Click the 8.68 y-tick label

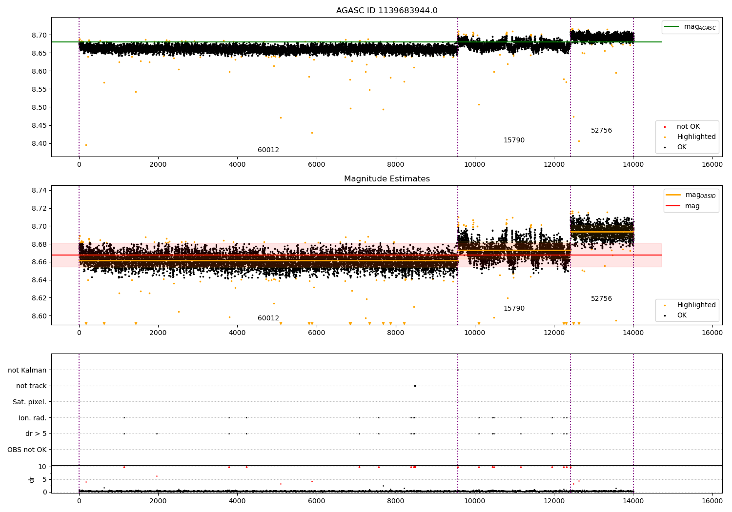coord(39,244)
